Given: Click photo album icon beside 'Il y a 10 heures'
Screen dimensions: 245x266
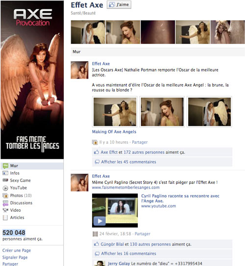Looking at the screenshot, I should tap(95, 142).
